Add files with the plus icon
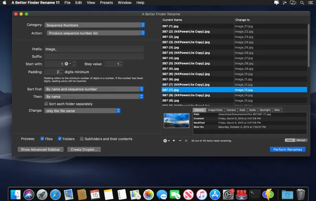Screen dimensions: 316x201 (x=174, y=141)
